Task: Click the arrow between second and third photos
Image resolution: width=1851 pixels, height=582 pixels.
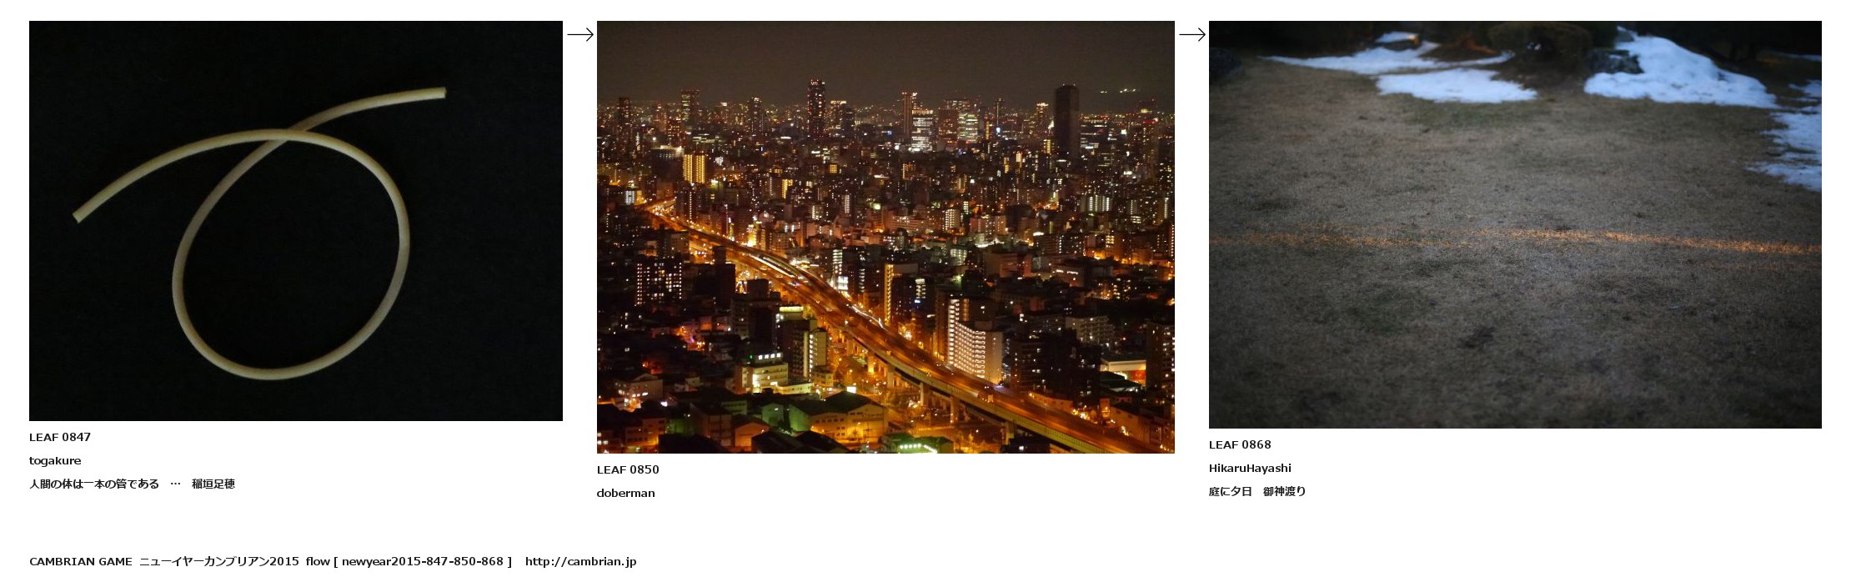Action: tap(1192, 34)
